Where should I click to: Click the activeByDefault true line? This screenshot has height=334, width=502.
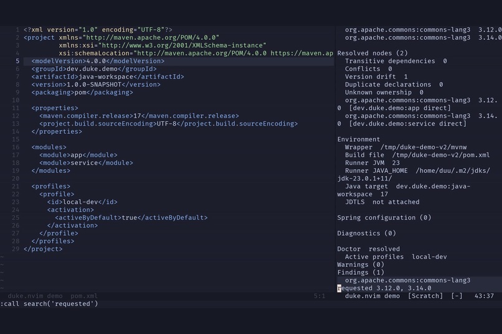click(131, 218)
